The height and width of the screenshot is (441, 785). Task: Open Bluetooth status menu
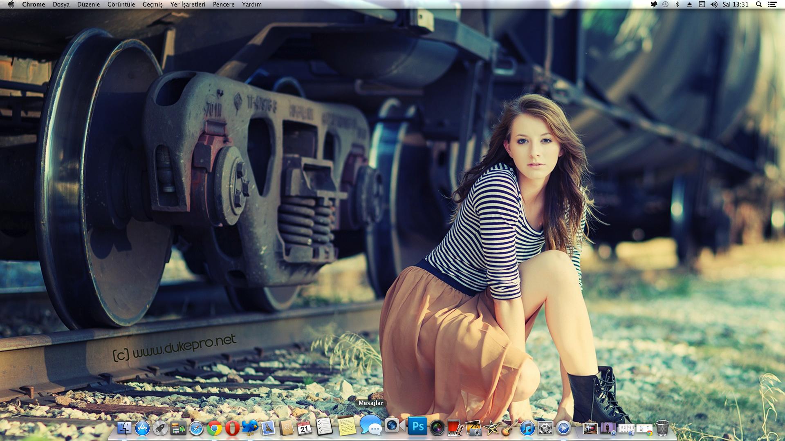coord(677,4)
